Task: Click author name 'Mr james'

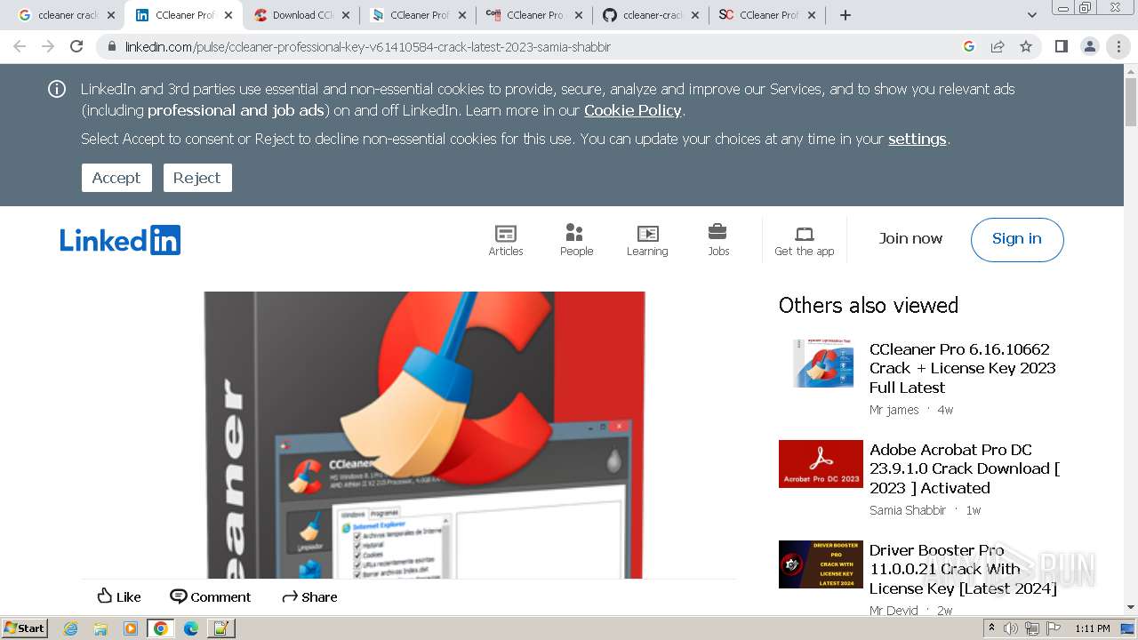Action: (x=894, y=410)
